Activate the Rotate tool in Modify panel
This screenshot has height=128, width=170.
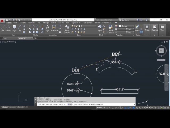(x=34, y=26)
